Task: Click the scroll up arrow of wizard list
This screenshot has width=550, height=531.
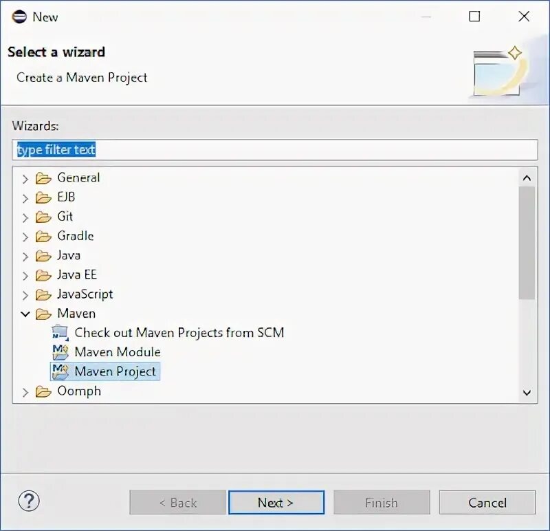Action: pyautogui.click(x=527, y=178)
